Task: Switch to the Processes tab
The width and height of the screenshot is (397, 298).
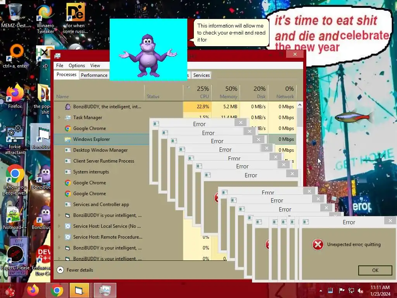Action: pos(66,75)
